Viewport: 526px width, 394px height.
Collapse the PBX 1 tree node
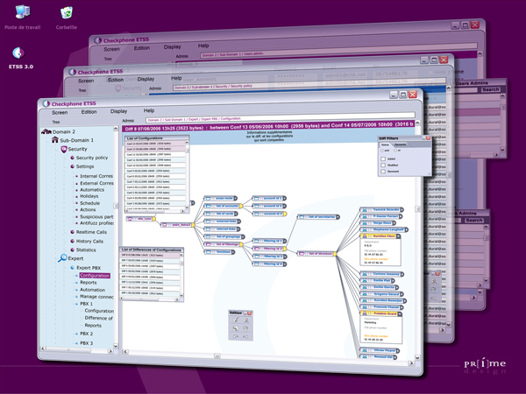click(75, 302)
